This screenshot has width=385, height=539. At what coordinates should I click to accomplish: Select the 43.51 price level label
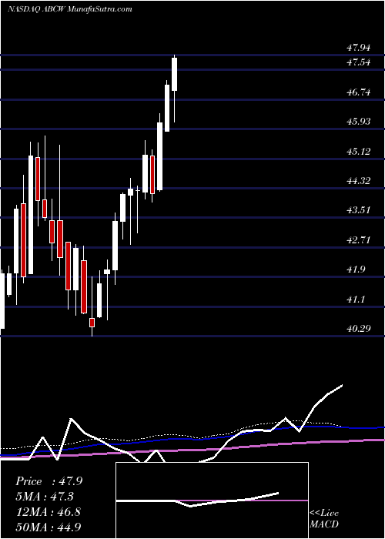point(359,210)
